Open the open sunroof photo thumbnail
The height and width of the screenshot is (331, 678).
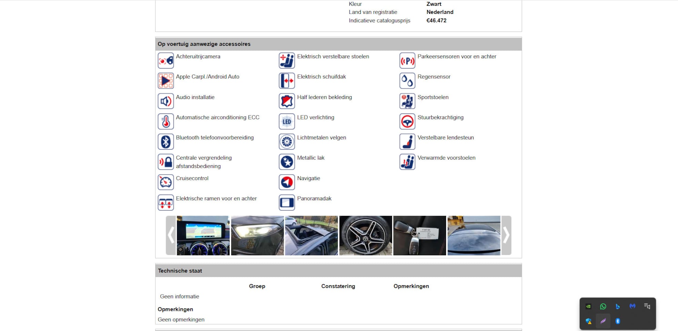[311, 235]
